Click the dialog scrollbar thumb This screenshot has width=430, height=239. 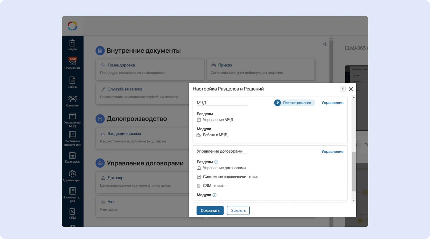tap(354, 171)
